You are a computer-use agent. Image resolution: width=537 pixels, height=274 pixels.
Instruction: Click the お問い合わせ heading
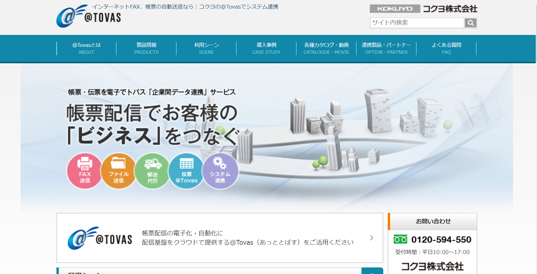click(433, 221)
